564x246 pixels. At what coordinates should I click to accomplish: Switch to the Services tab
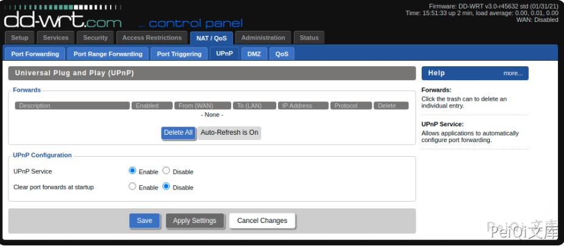point(56,38)
